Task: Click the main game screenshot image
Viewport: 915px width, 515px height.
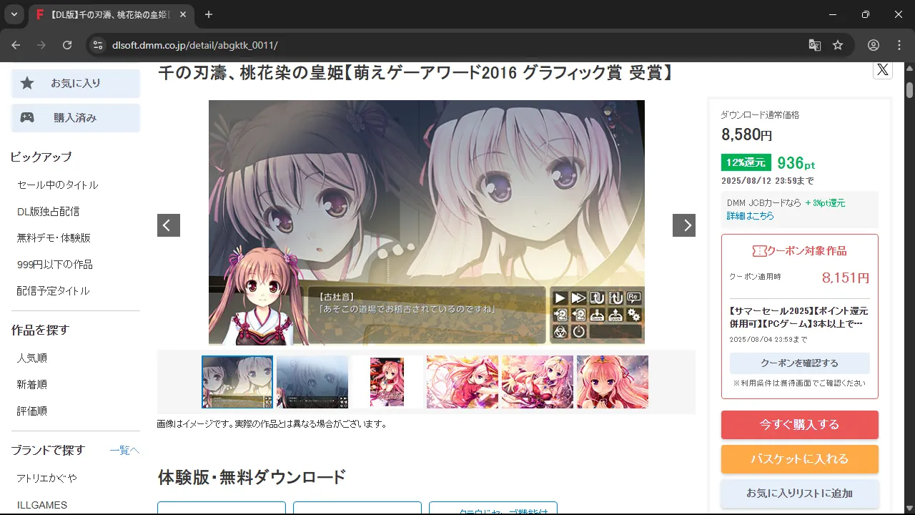Action: [x=427, y=222]
